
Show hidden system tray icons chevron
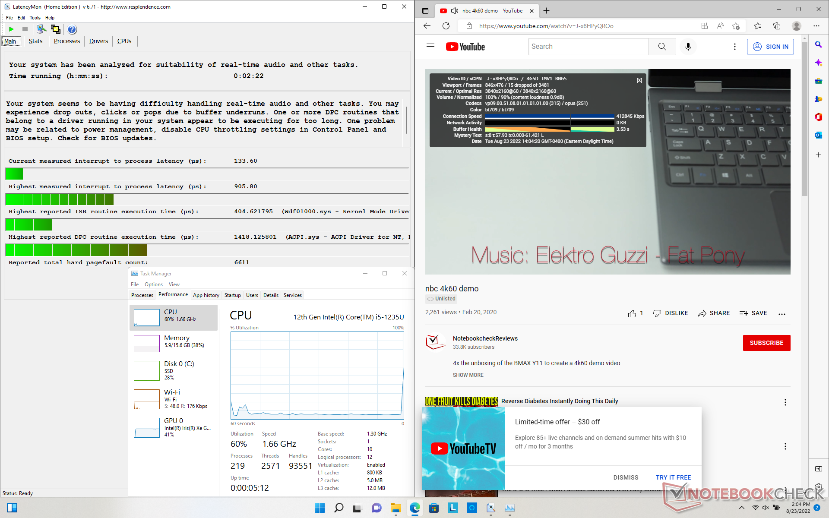pyautogui.click(x=741, y=508)
